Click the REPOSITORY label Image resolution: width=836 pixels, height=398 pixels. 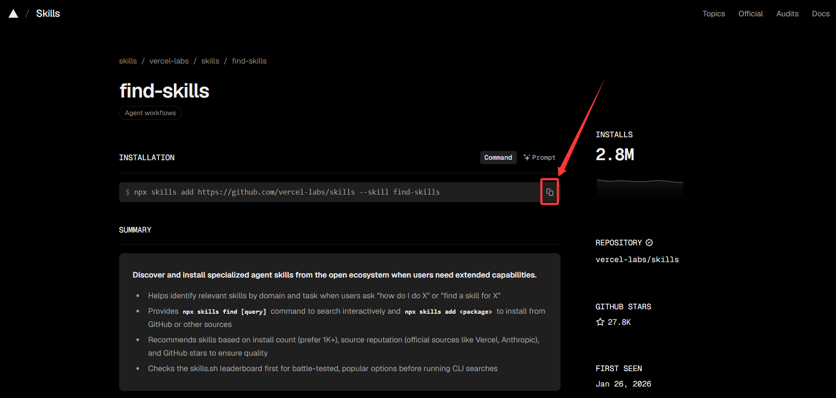(619, 243)
